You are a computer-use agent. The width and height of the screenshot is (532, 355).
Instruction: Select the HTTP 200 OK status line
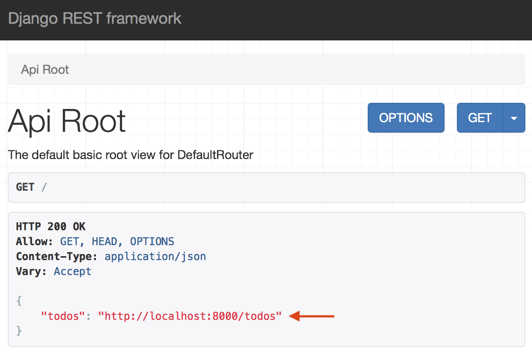[51, 227]
